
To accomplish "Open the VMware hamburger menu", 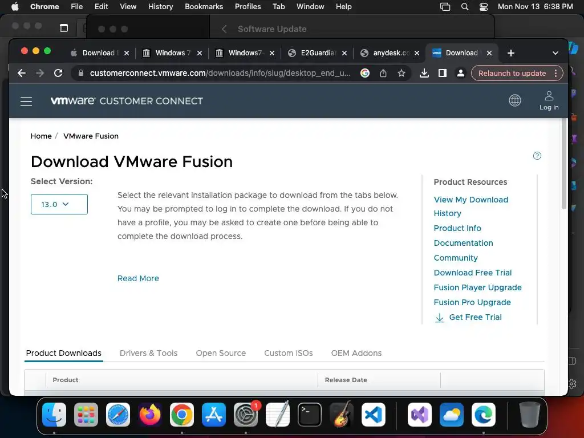I will click(x=26, y=102).
